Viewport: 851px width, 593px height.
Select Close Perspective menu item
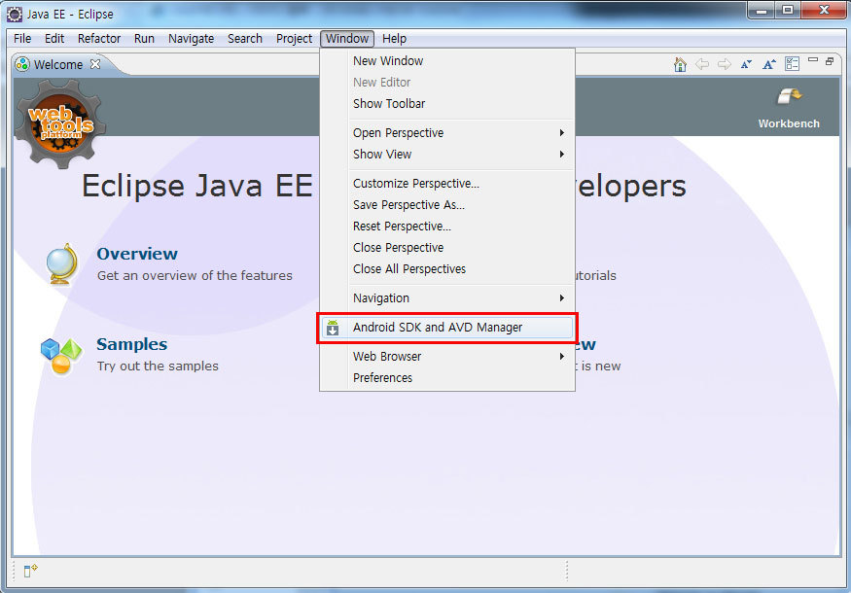[446, 247]
